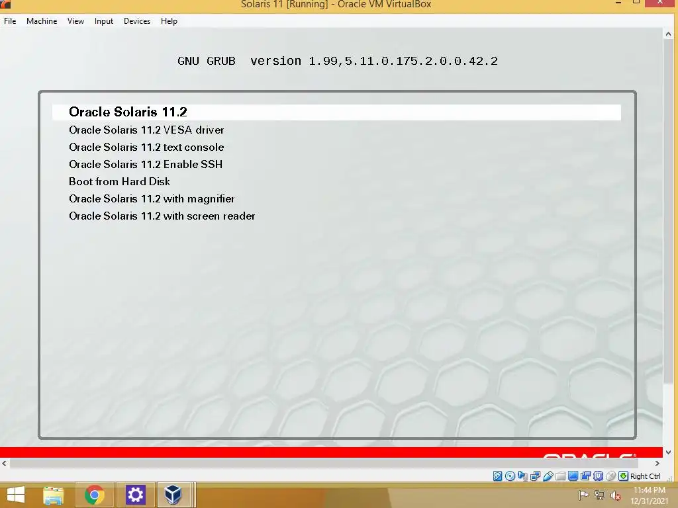Click the vertical scrollbar up arrow
678x508 pixels.
pos(669,34)
